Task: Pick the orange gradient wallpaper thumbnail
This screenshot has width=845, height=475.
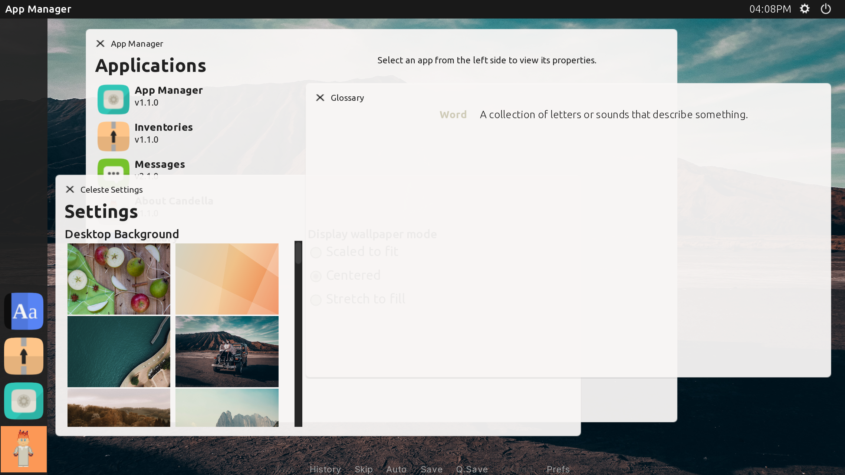Action: (227, 279)
